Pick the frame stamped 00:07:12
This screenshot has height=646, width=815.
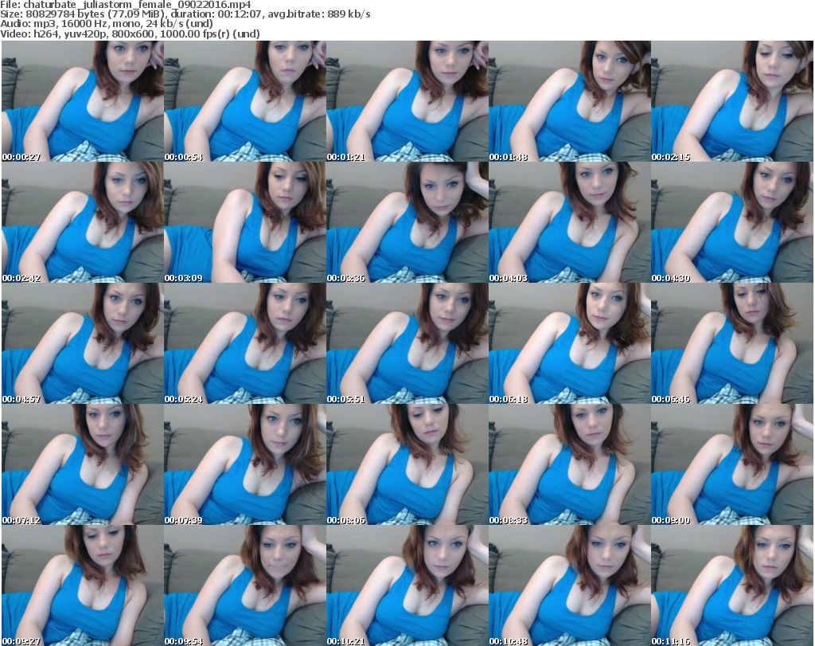tap(83, 464)
